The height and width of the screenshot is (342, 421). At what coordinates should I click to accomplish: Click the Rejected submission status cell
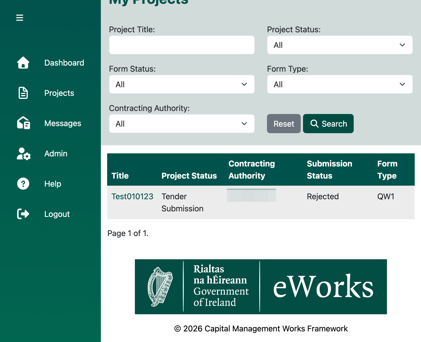tap(323, 196)
